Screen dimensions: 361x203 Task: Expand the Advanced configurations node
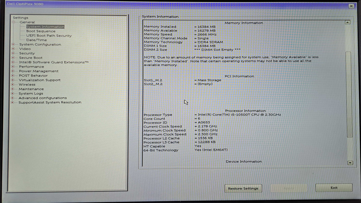coord(12,98)
